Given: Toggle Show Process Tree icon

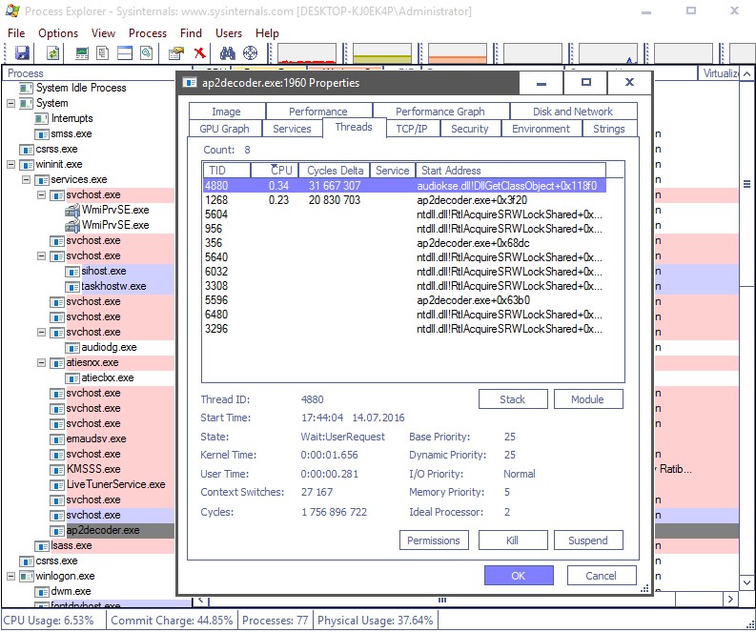Looking at the screenshot, I should (102, 52).
